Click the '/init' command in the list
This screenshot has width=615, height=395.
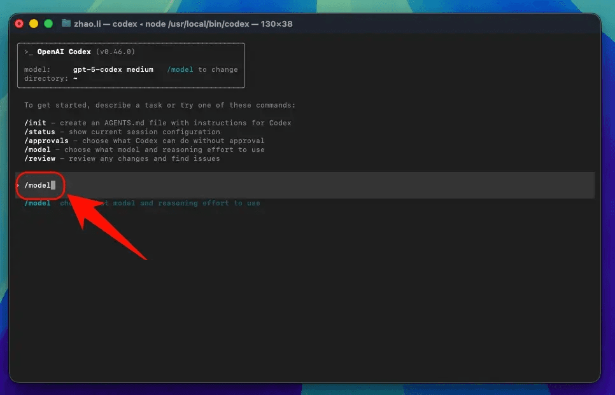pos(35,123)
